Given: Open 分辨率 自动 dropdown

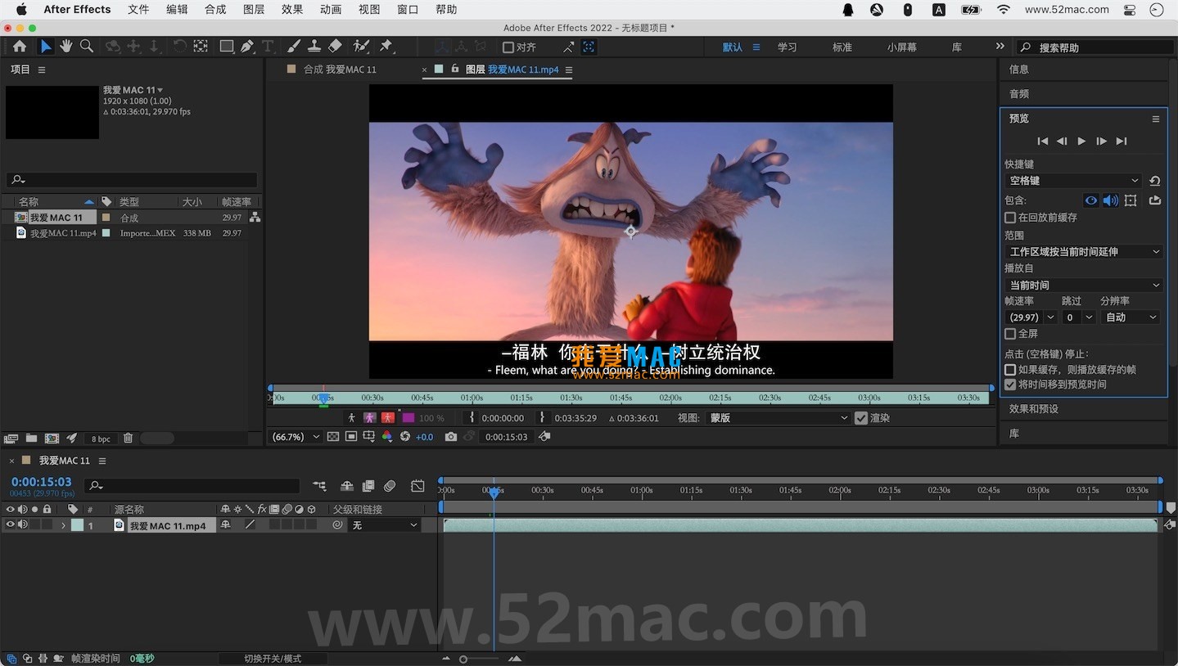Looking at the screenshot, I should pyautogui.click(x=1131, y=317).
